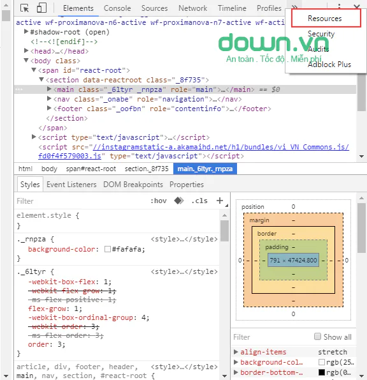
Task: Open style source link for article, div rule
Action: (184, 367)
